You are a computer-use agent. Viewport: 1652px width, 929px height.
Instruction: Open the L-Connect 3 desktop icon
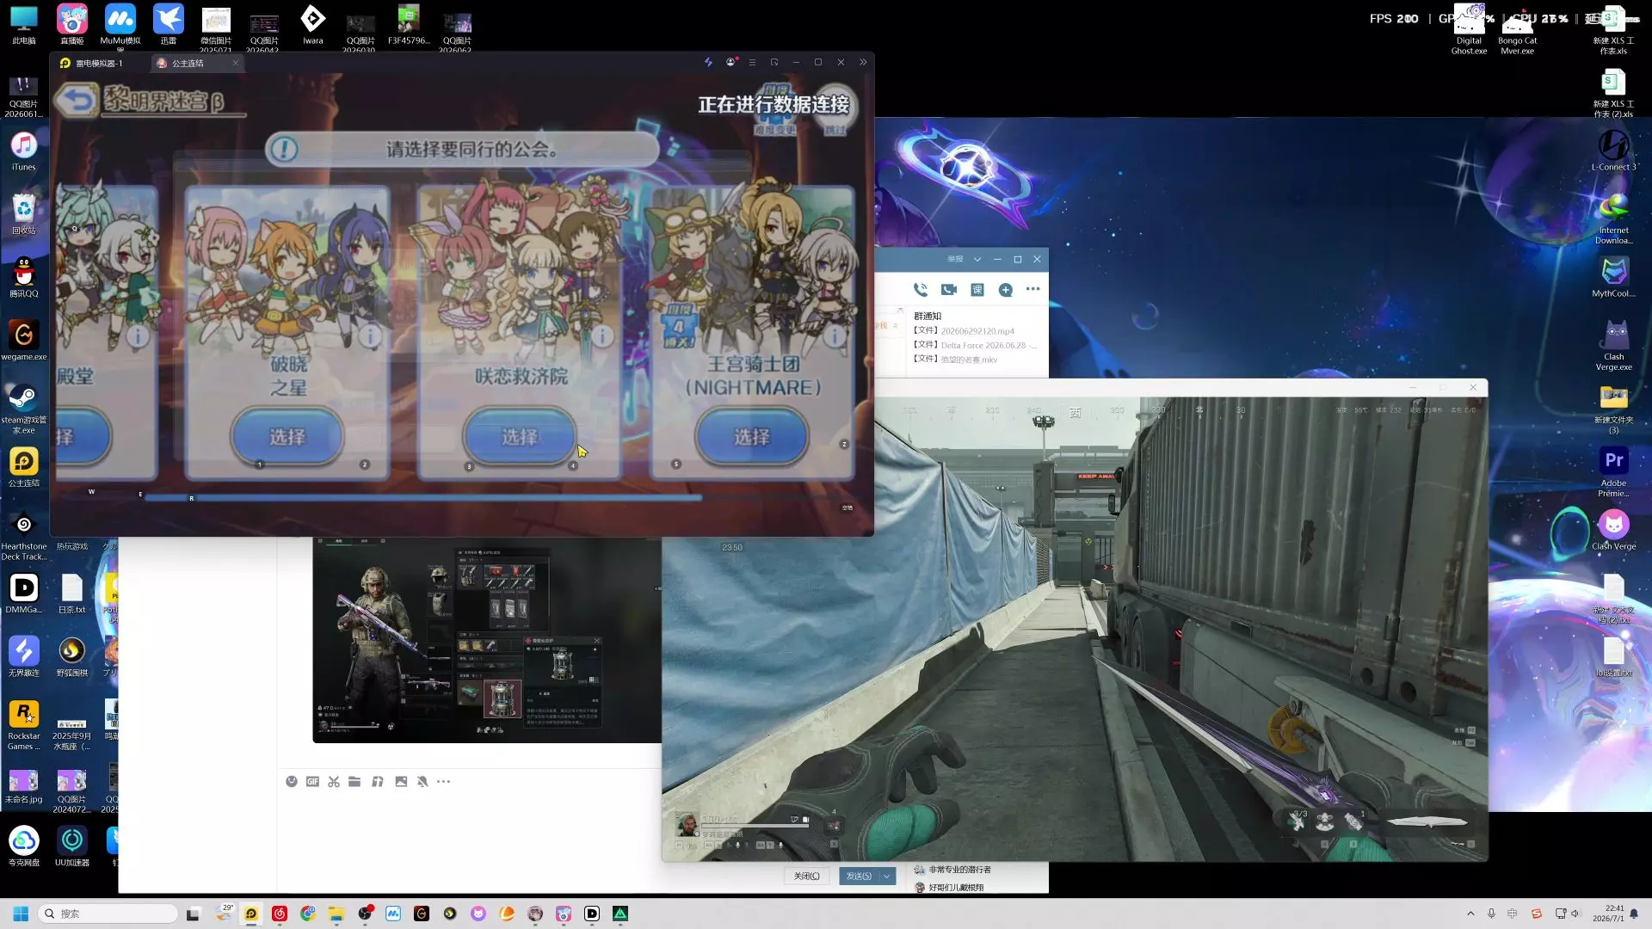click(x=1613, y=151)
